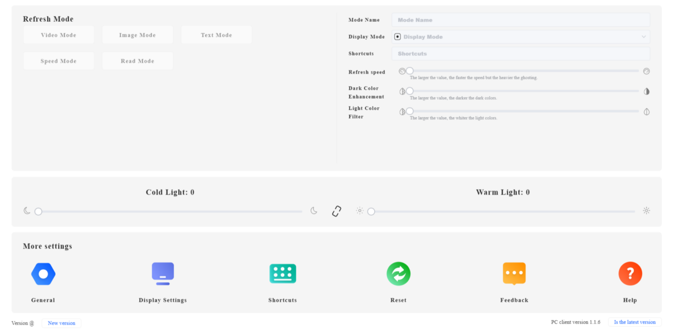Open the General settings hexagon icon
Viewport: 673px width, 332px height.
(x=43, y=274)
